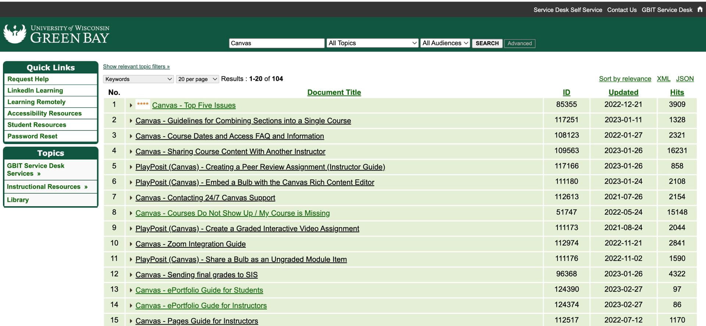Open Canvas - Zoom Integration Guide
Viewport: 706px width, 326px height.
[x=190, y=244]
